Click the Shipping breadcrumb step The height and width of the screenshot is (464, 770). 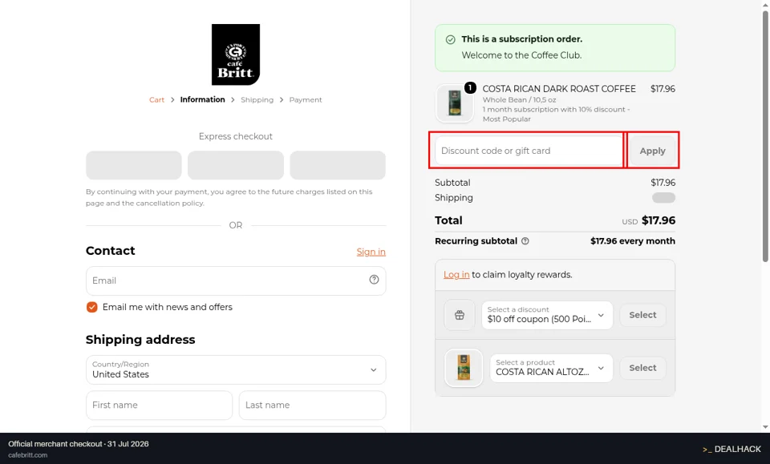(257, 99)
